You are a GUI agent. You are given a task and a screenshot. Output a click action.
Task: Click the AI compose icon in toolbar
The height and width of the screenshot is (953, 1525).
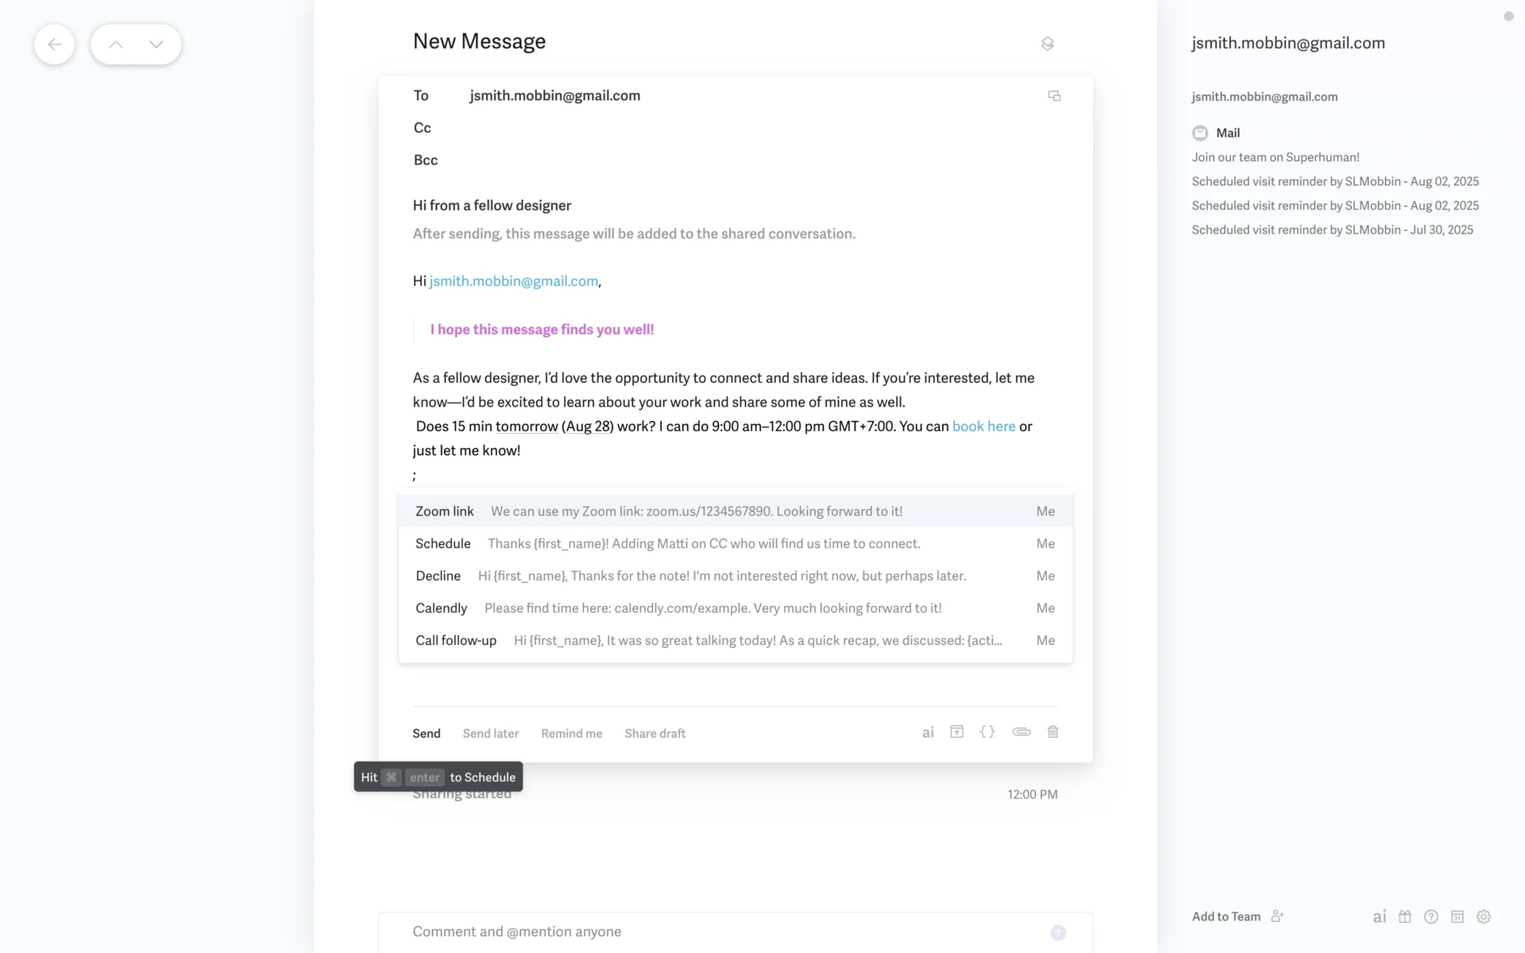928,732
